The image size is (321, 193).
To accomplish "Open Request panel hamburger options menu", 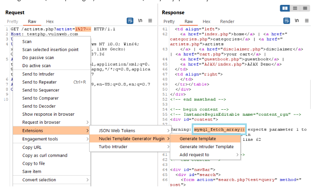I will pyautogui.click(x=150, y=21).
